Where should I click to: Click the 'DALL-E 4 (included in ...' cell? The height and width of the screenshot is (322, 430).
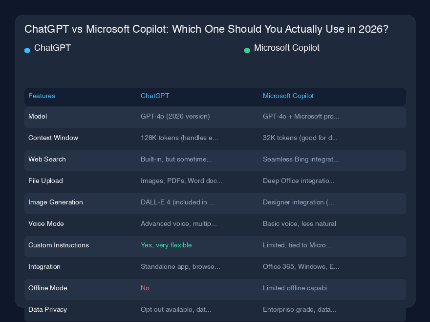pyautogui.click(x=178, y=202)
